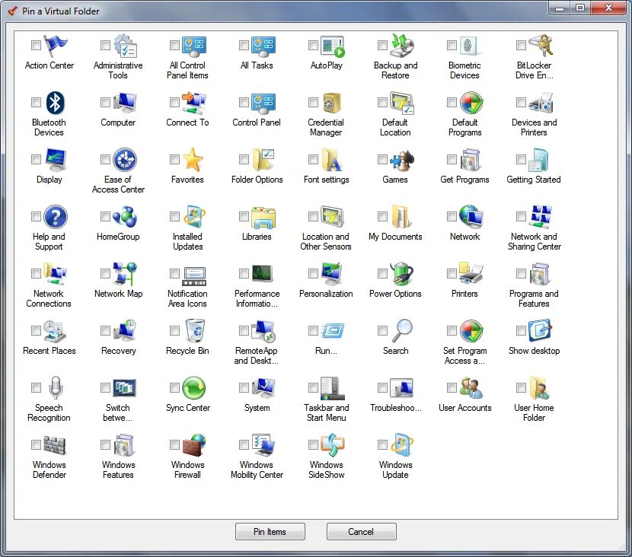
Task: Select the Power Options battery icon
Action: (402, 274)
